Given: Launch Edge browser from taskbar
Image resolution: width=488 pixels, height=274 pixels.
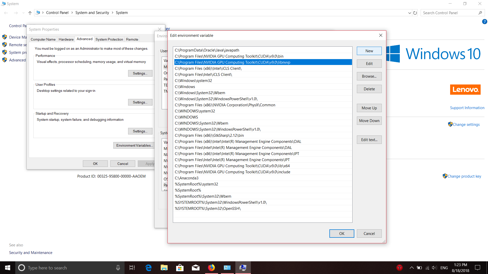Looking at the screenshot, I should [148, 268].
